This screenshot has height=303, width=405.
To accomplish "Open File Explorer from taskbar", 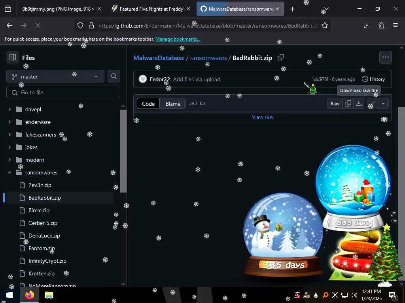I will pos(49,295).
